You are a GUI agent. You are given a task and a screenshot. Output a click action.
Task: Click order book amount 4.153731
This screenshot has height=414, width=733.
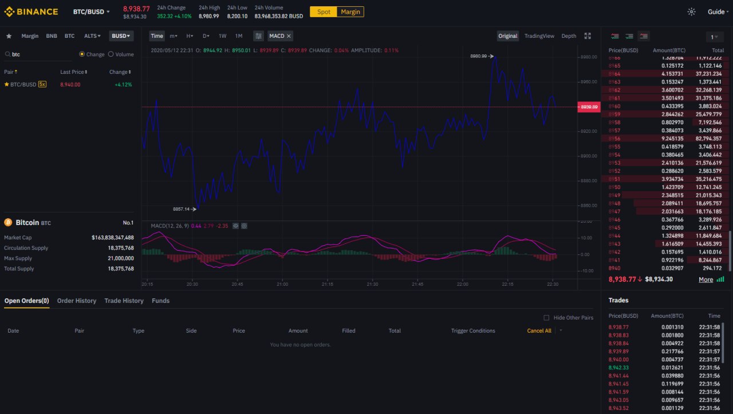(672, 74)
